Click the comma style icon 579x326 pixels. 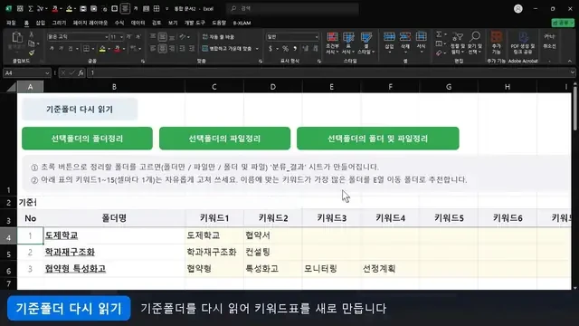pyautogui.click(x=295, y=48)
